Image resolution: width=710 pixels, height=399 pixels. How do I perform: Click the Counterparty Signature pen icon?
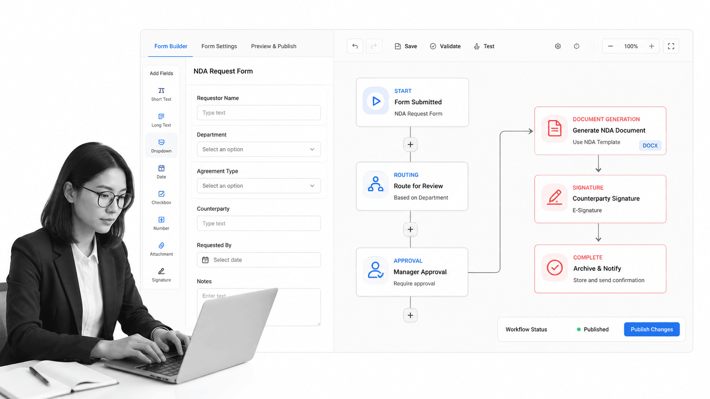coord(555,197)
